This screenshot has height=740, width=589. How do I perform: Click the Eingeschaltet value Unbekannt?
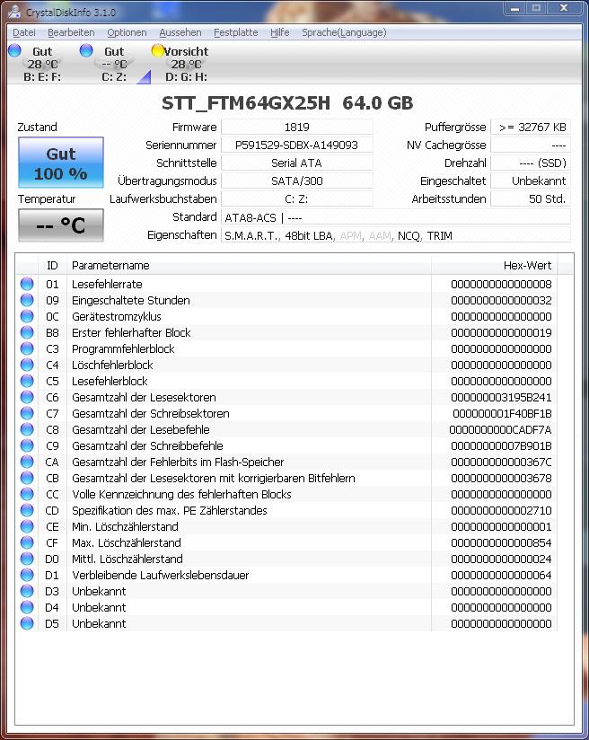[531, 181]
